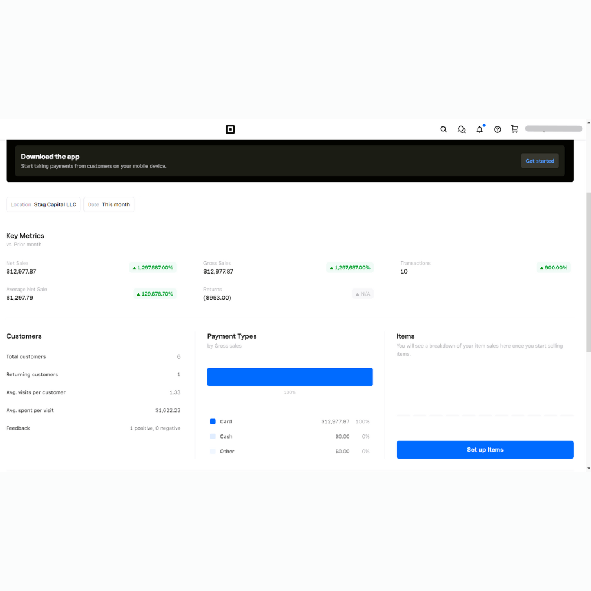Click the blurred account name menu
Viewport: 591px width, 591px height.
[554, 129]
